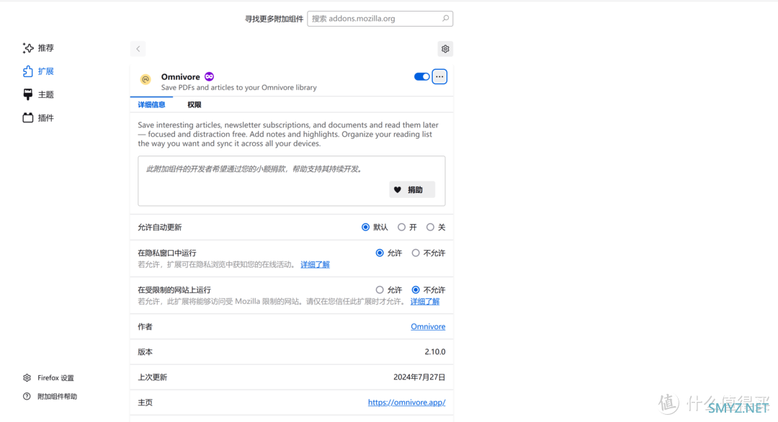Screen dimensions: 778x422
Task: Click the 'Save PDFs and articles' subtitle
Action: coord(238,87)
